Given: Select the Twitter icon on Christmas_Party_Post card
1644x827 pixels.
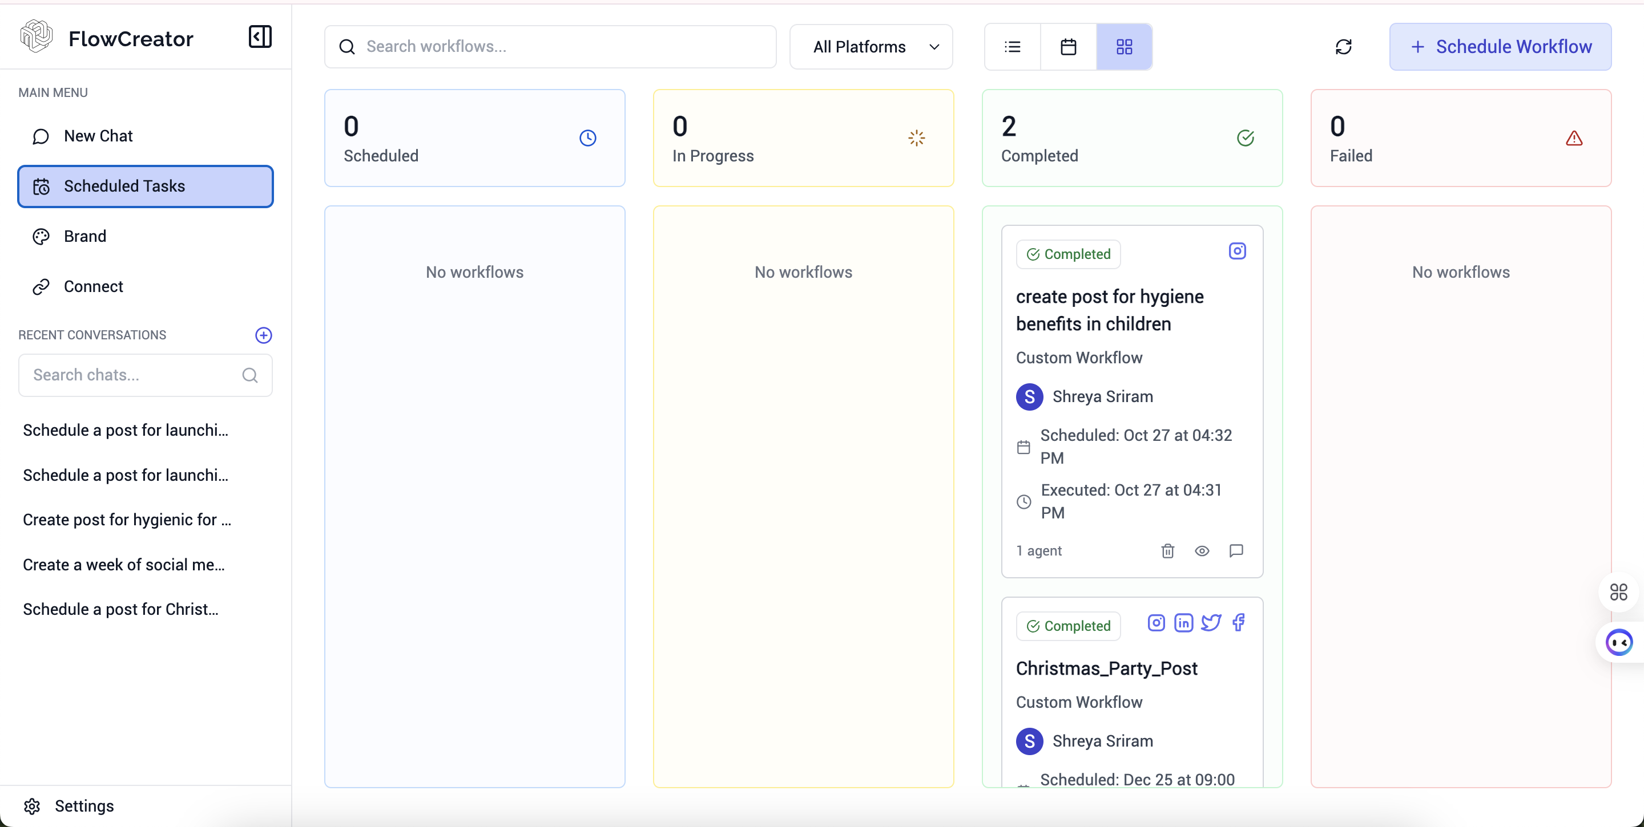Looking at the screenshot, I should (x=1211, y=623).
